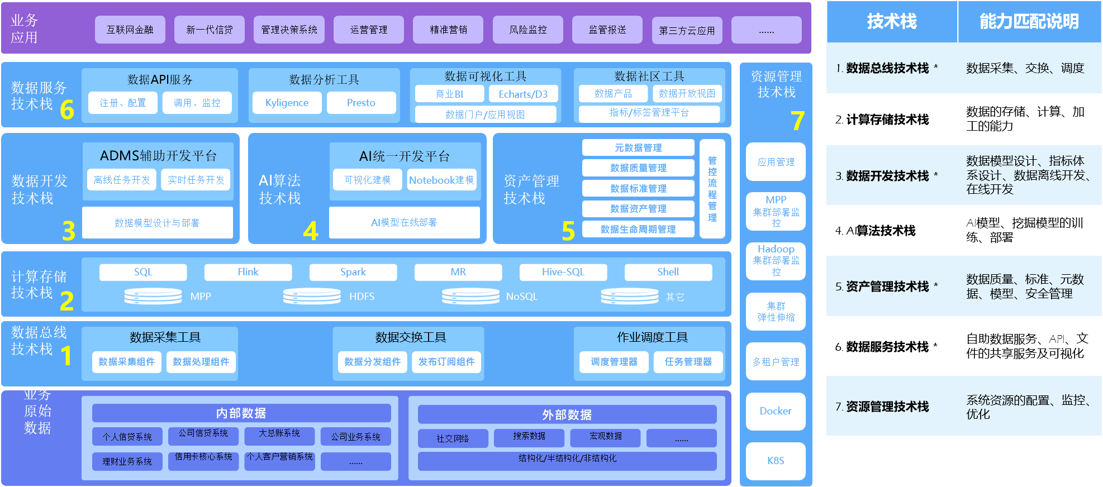Screen dimensions: 1103x487
Task: Click the 外部数据 header bar
Action: coord(567,414)
